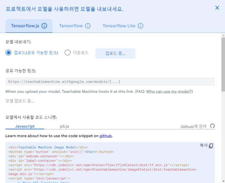
Task: Click the '공유 가능한 링크:' label
Action: pyautogui.click(x=21, y=71)
